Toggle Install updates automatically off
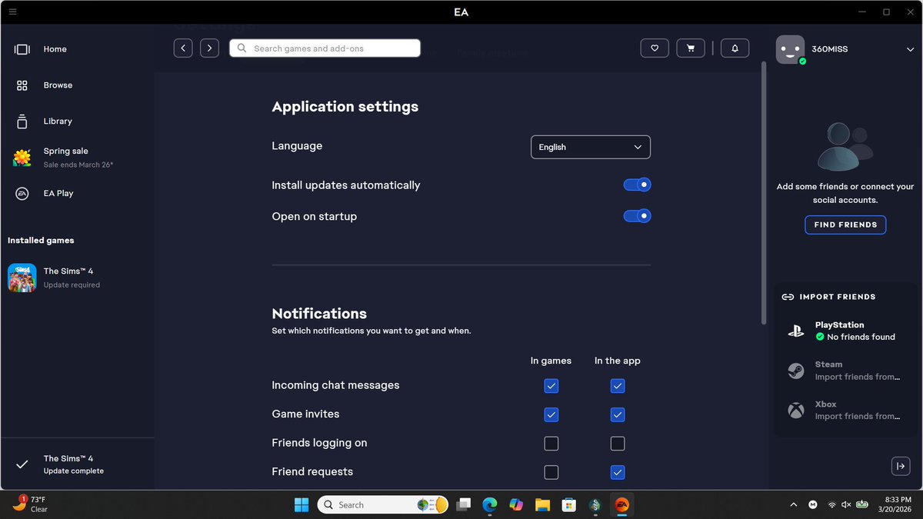 (638, 185)
